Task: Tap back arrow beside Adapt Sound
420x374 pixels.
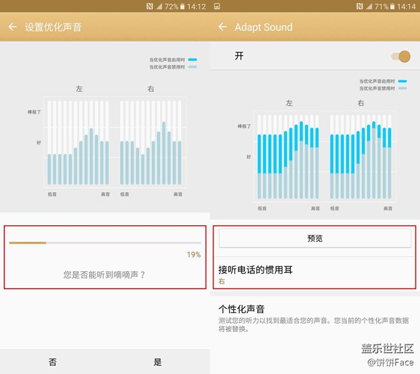Action: (x=222, y=27)
